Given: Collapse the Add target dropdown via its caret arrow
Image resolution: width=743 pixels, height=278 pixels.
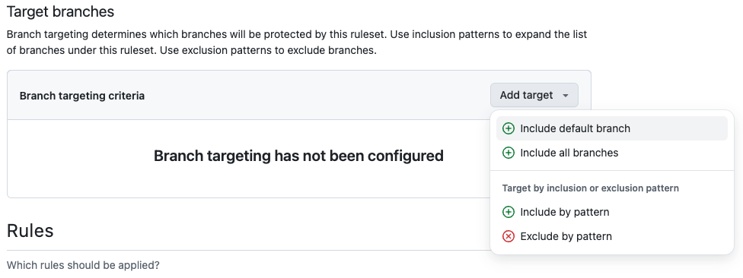Looking at the screenshot, I should coord(566,96).
